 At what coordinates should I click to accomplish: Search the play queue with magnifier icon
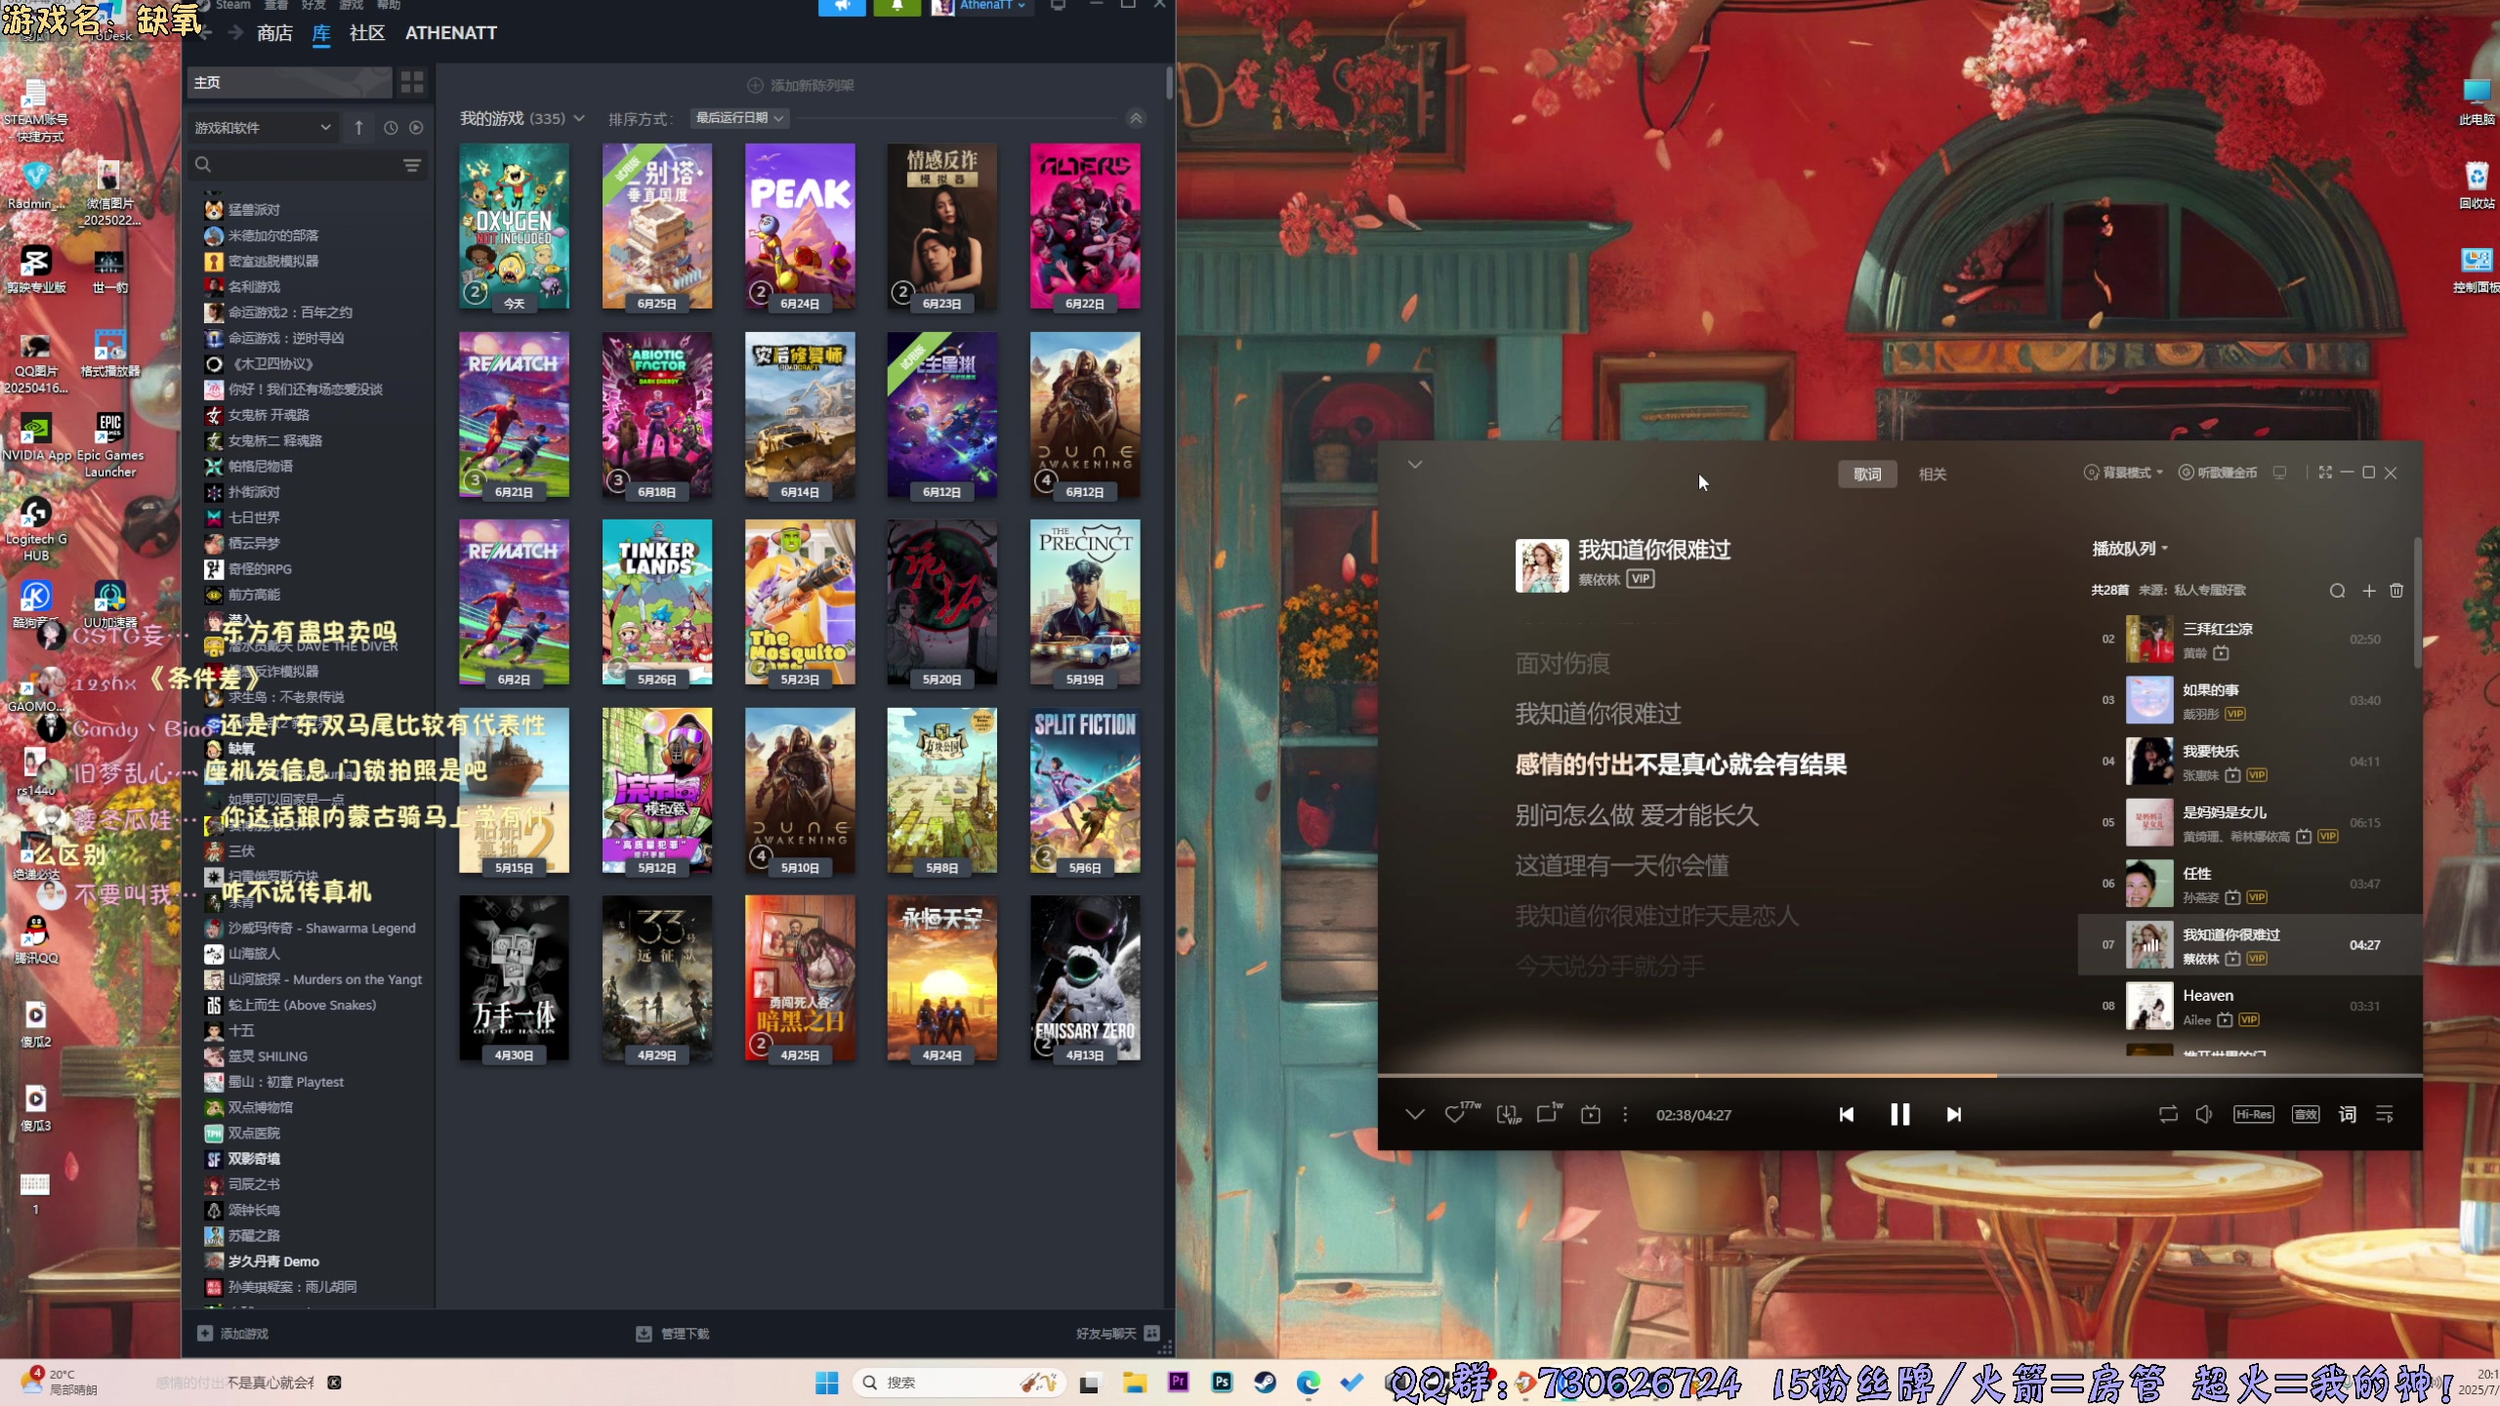click(2337, 591)
